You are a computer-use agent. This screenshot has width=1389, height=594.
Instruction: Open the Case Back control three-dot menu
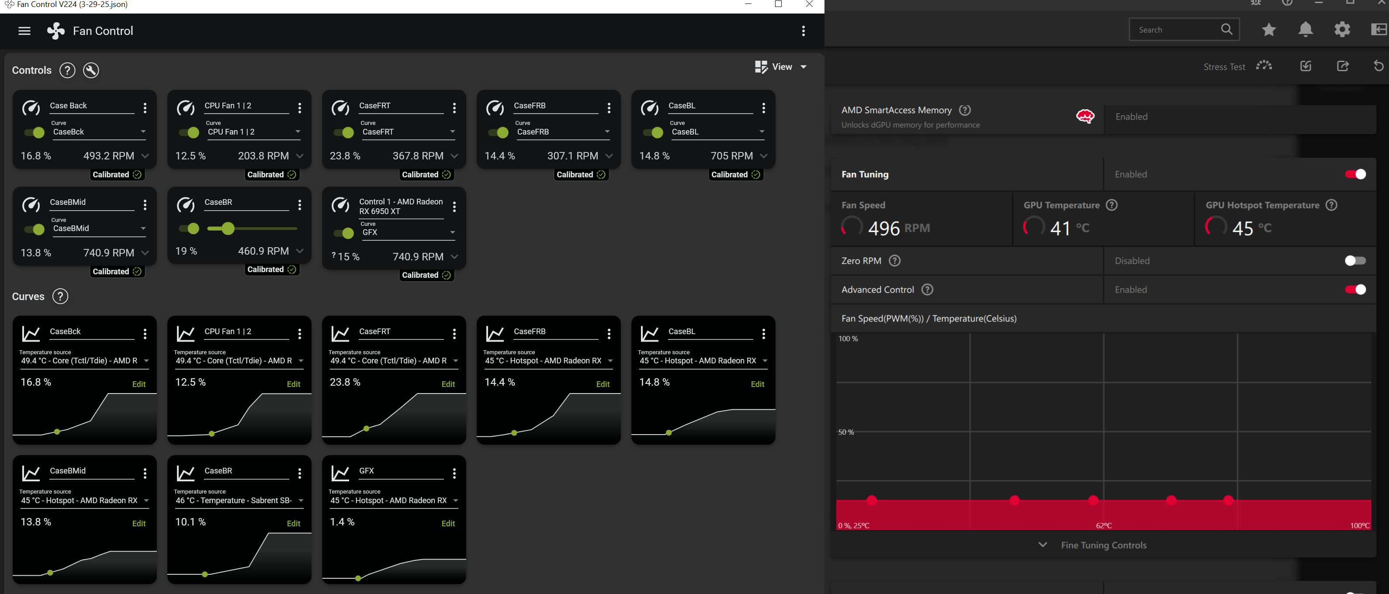pos(145,108)
